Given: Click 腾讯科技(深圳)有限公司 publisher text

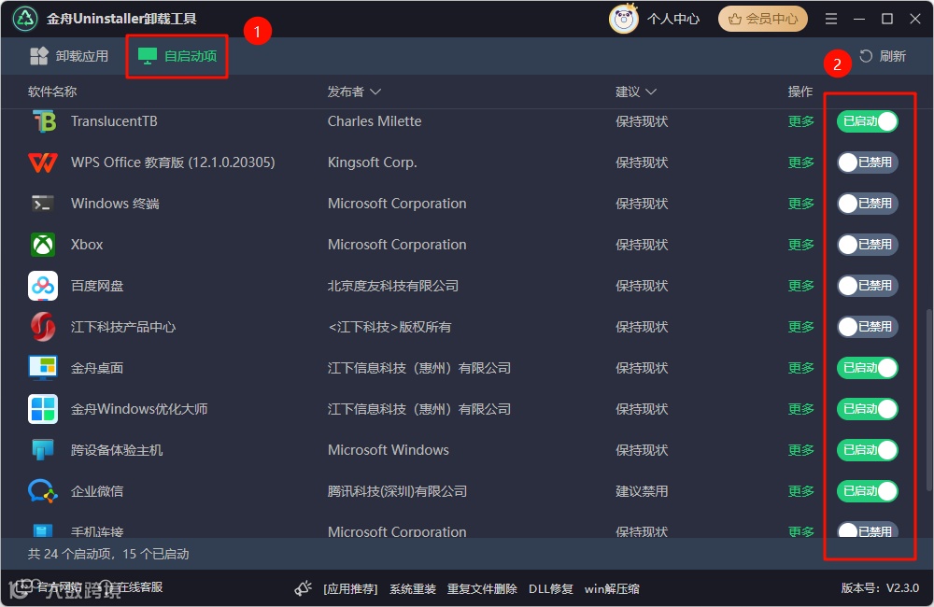Looking at the screenshot, I should 397,491.
